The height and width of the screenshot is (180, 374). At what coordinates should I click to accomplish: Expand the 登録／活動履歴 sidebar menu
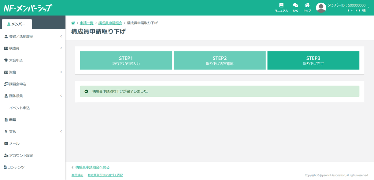click(61, 37)
